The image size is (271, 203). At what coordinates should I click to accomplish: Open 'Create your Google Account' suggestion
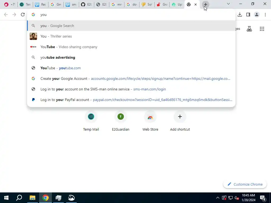tap(131, 79)
